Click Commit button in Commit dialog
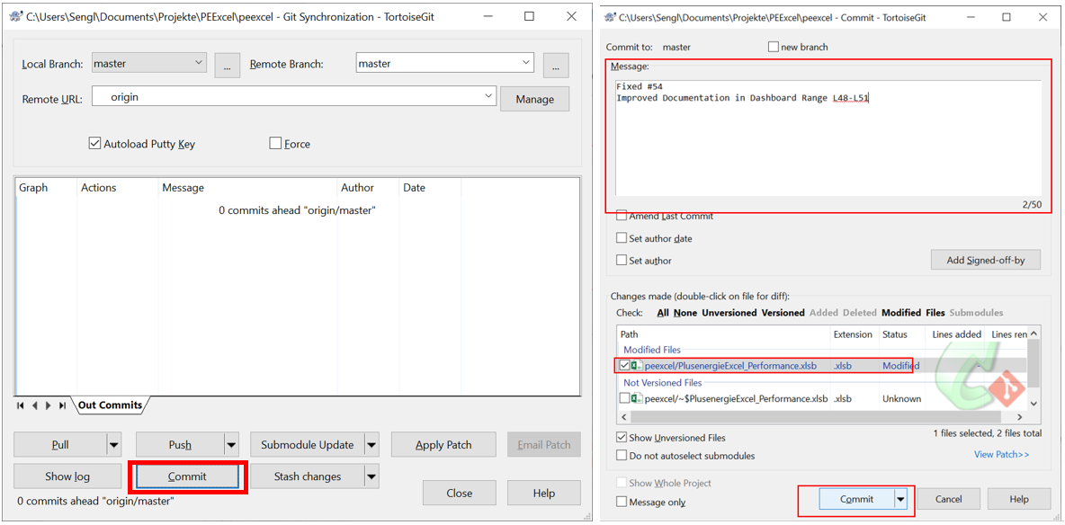The height and width of the screenshot is (525, 1065). 857,499
